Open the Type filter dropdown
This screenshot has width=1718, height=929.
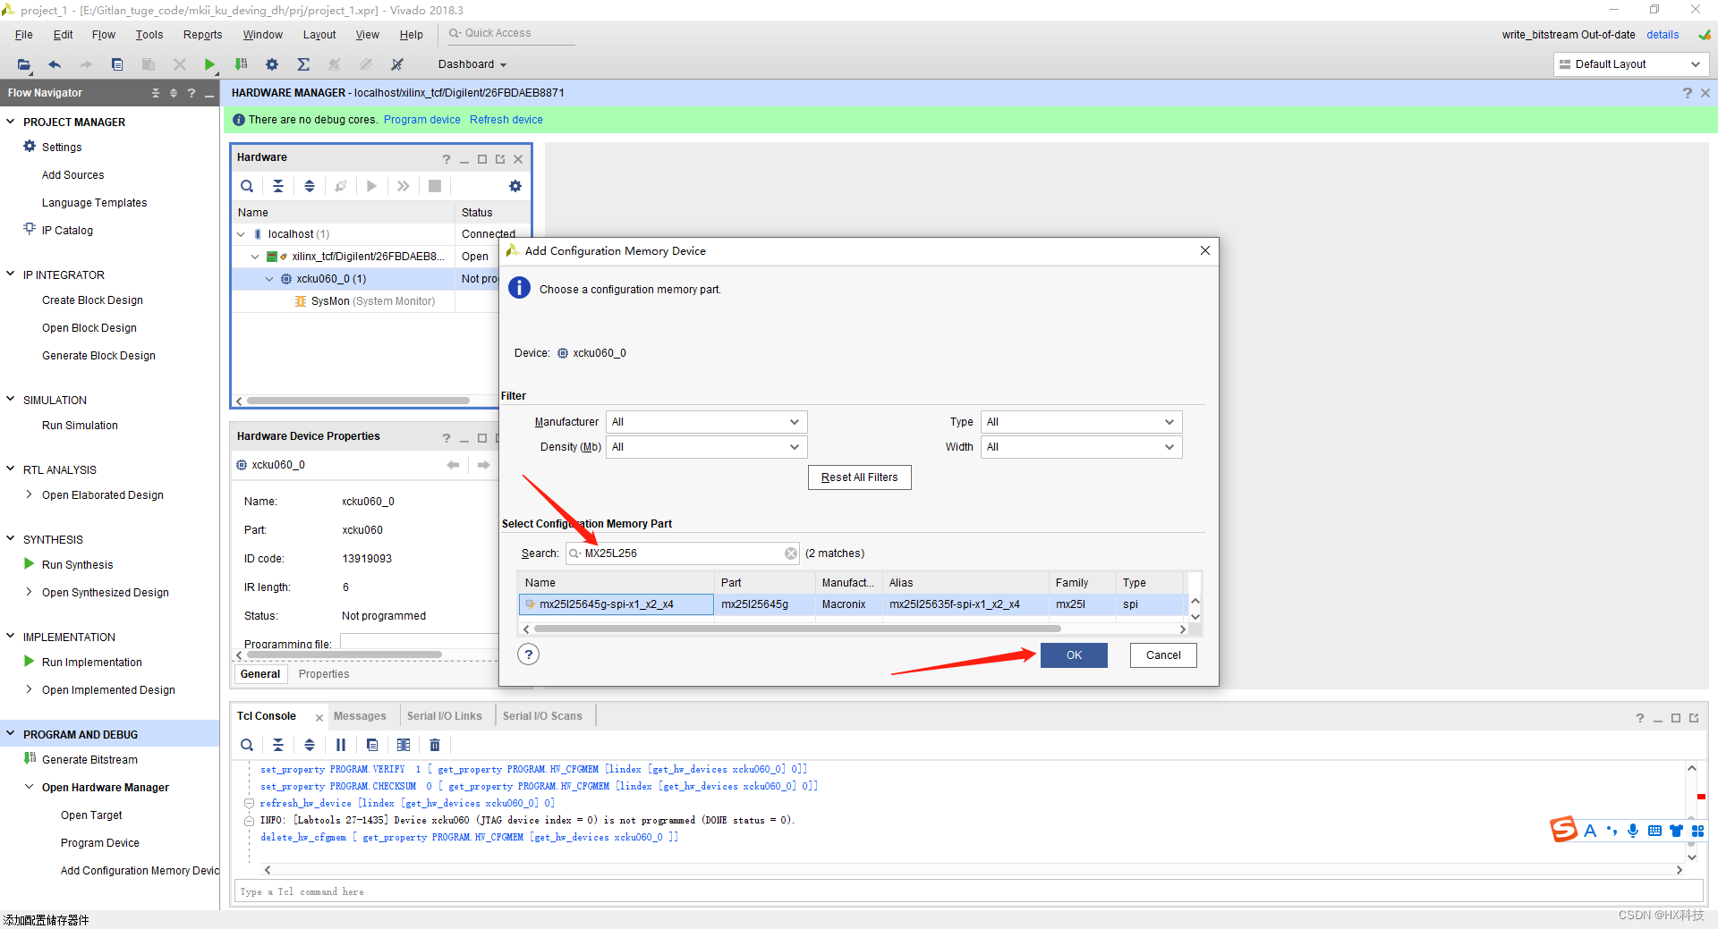[1081, 422]
